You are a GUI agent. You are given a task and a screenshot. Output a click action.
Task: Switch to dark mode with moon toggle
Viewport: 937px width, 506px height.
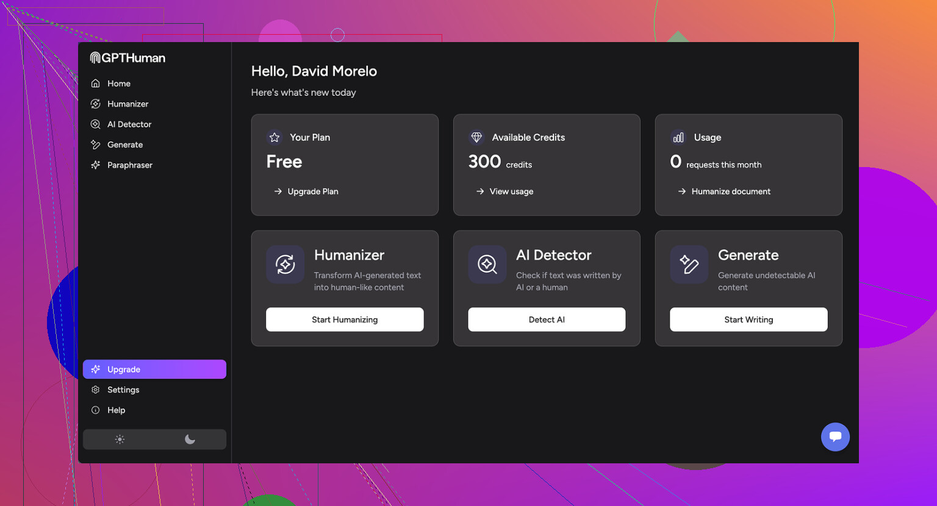(190, 440)
